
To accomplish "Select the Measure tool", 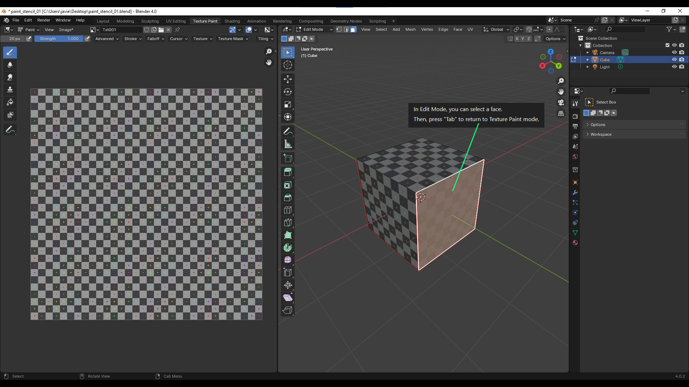I will [288, 144].
